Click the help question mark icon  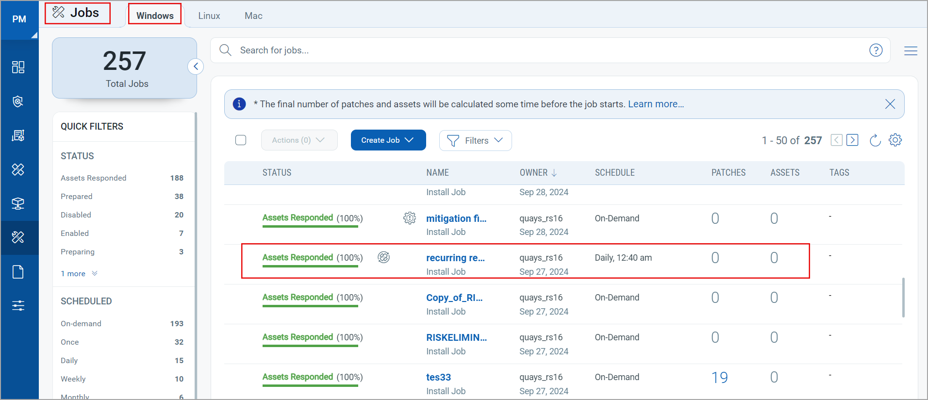[876, 50]
